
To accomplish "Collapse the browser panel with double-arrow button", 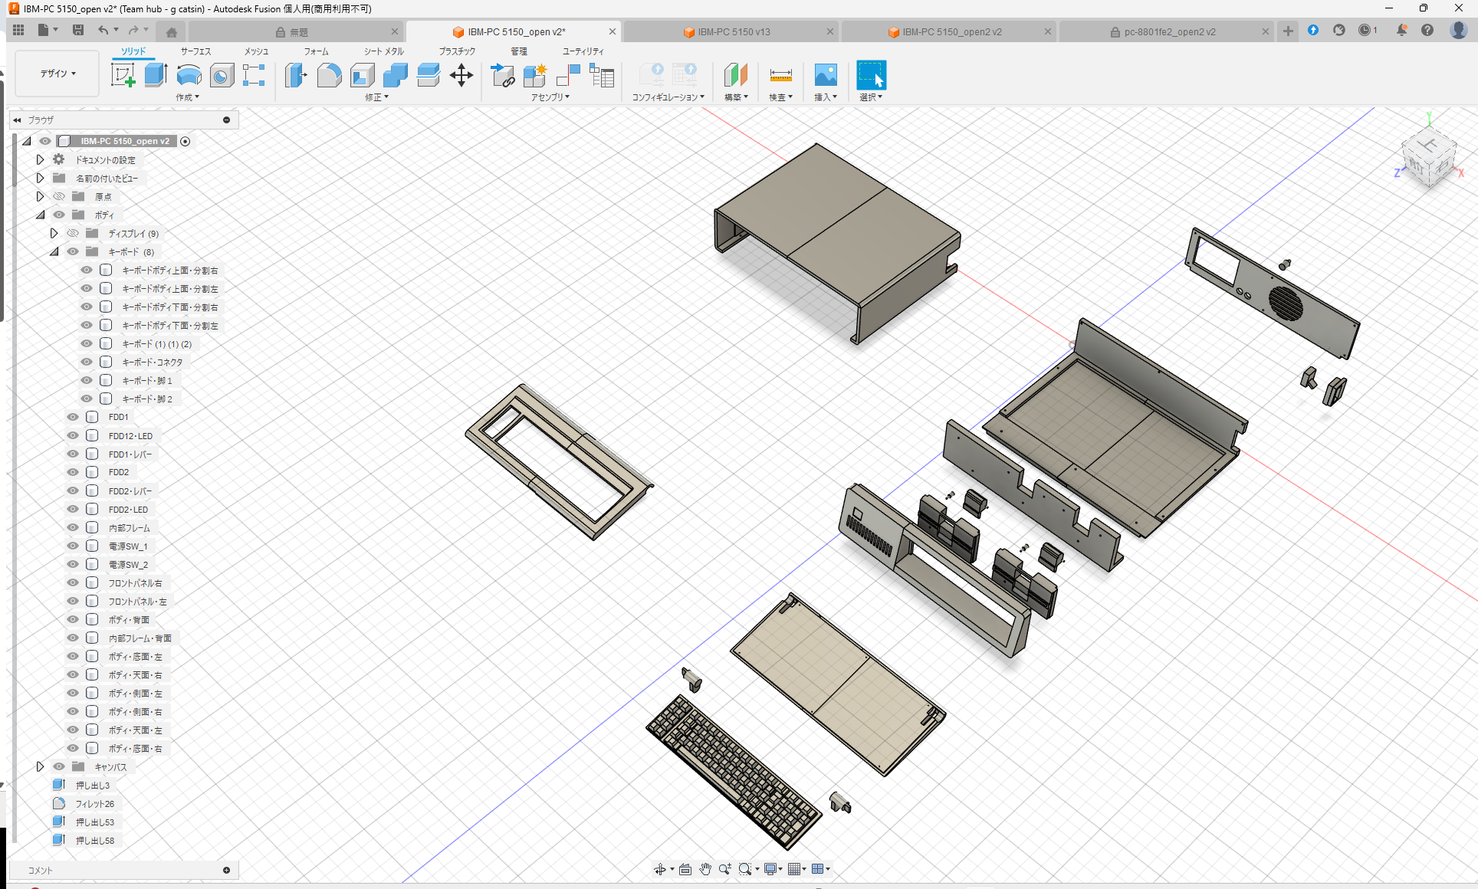I will [x=16, y=120].
